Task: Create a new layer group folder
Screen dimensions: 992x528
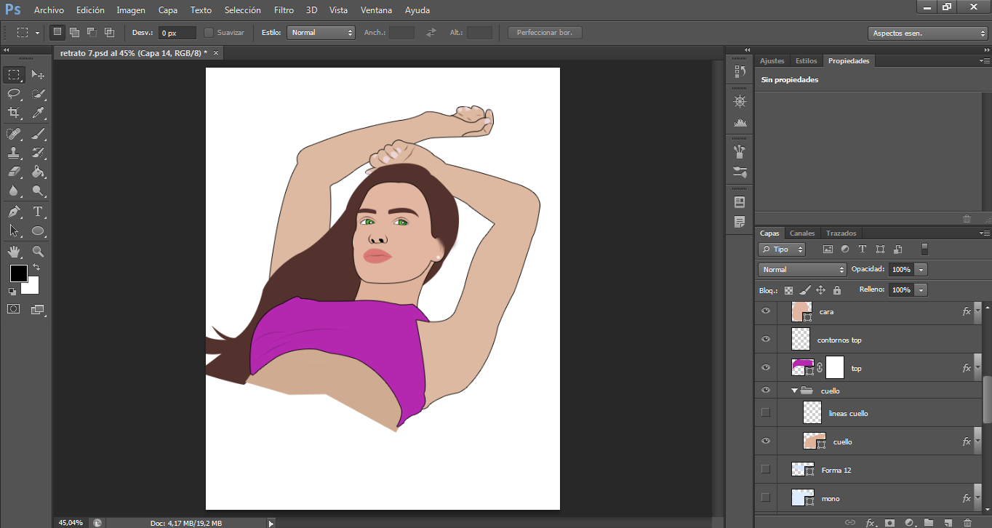Action: coord(929,522)
